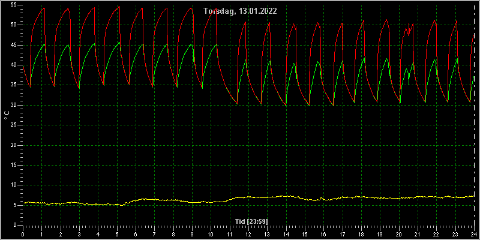Select hour 18 on the time axis

point(361,234)
